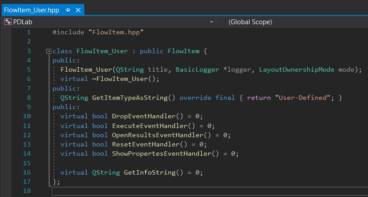Pin the FlowItem_User.hpp tab
The image size is (368, 197).
[68, 9]
